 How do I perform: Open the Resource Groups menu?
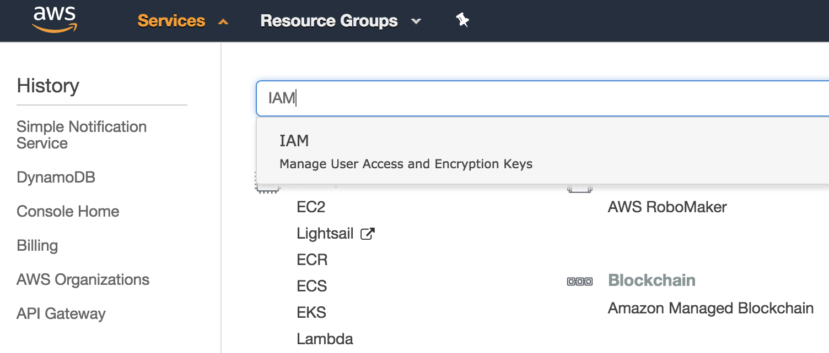pyautogui.click(x=329, y=21)
